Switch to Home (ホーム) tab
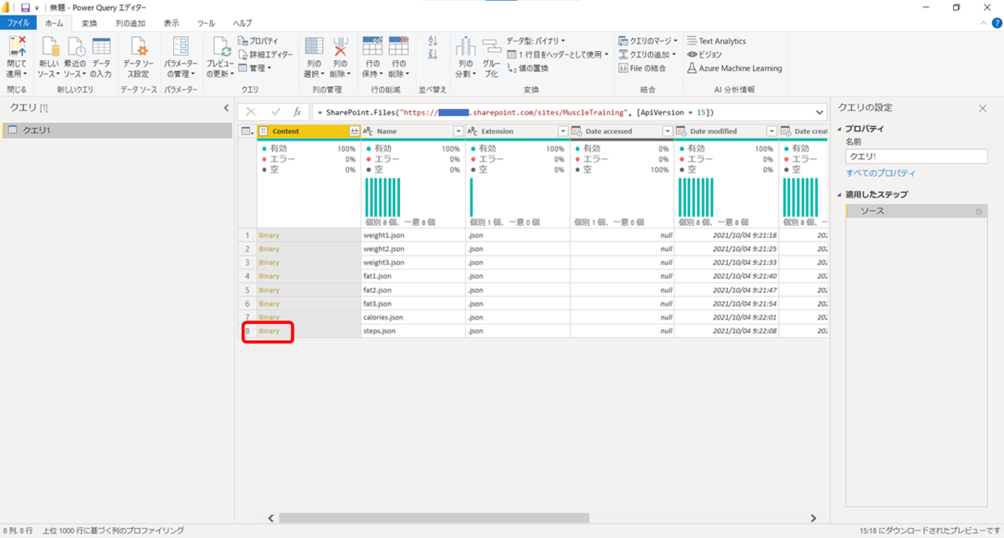 click(x=54, y=23)
